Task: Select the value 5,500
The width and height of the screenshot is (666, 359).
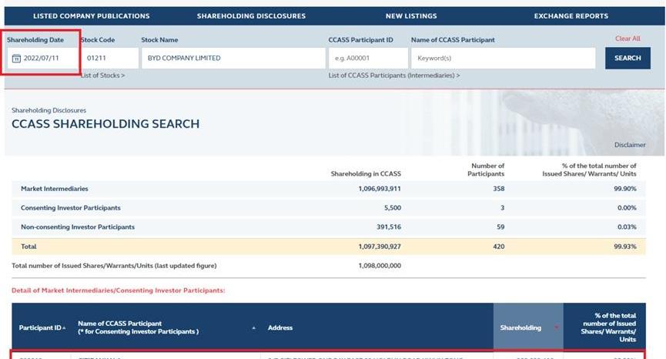Action: pos(393,208)
